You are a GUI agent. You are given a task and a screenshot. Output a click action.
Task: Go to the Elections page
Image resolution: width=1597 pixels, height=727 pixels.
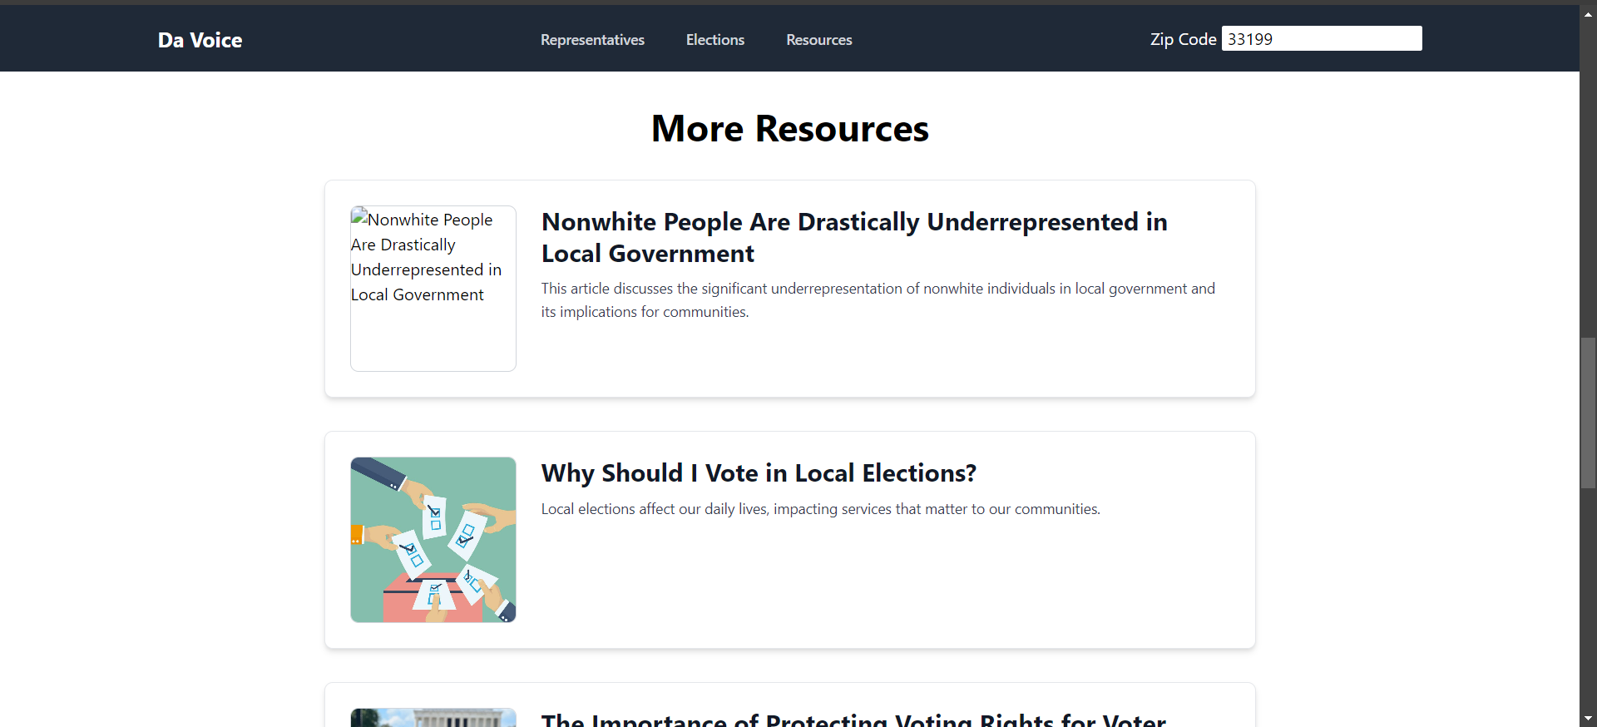[x=715, y=40]
